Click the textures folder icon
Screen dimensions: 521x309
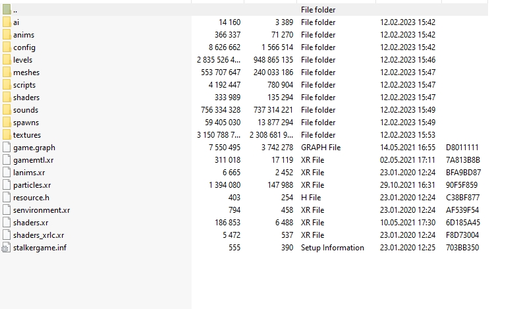7,135
